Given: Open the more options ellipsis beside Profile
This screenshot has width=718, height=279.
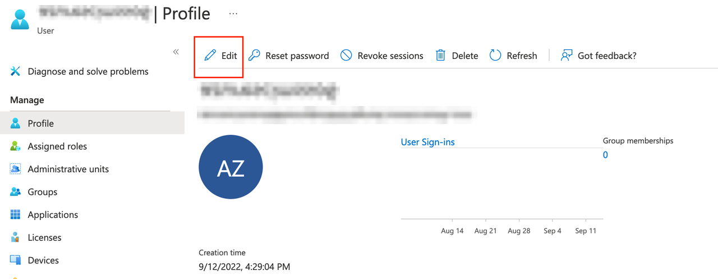Looking at the screenshot, I should coord(233,13).
